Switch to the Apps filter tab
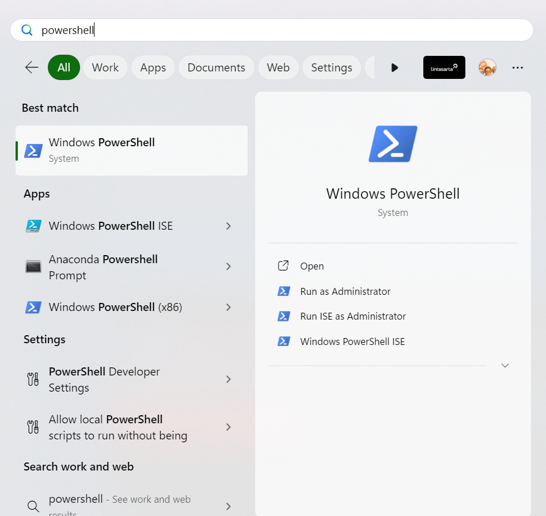 pyautogui.click(x=153, y=67)
